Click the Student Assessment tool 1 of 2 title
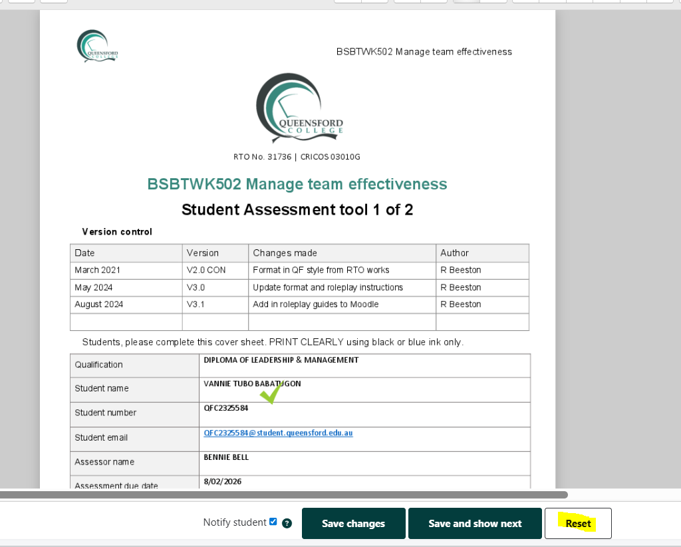The image size is (681, 547). (x=297, y=210)
